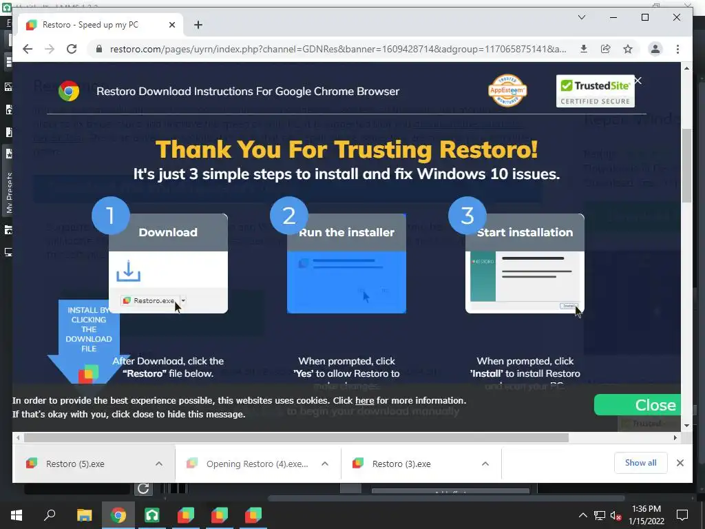Screen dimensions: 705x529
Task: Bookmark this page with the star icon
Action: pyautogui.click(x=628, y=49)
